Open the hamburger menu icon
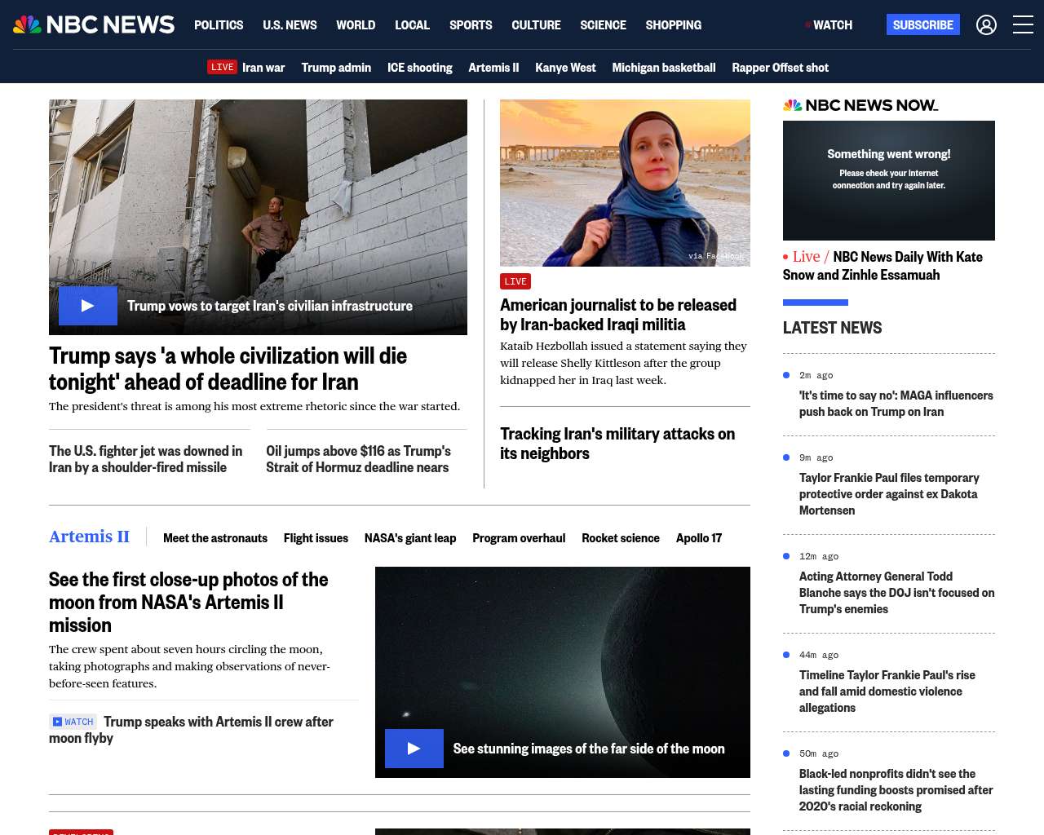 pyautogui.click(x=1023, y=24)
